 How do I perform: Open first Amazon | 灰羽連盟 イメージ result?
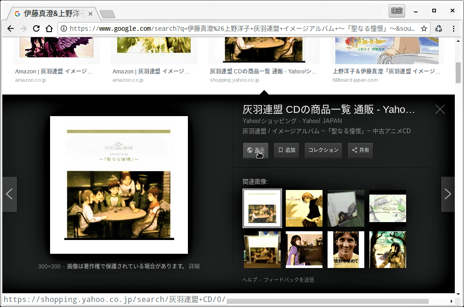[54, 71]
